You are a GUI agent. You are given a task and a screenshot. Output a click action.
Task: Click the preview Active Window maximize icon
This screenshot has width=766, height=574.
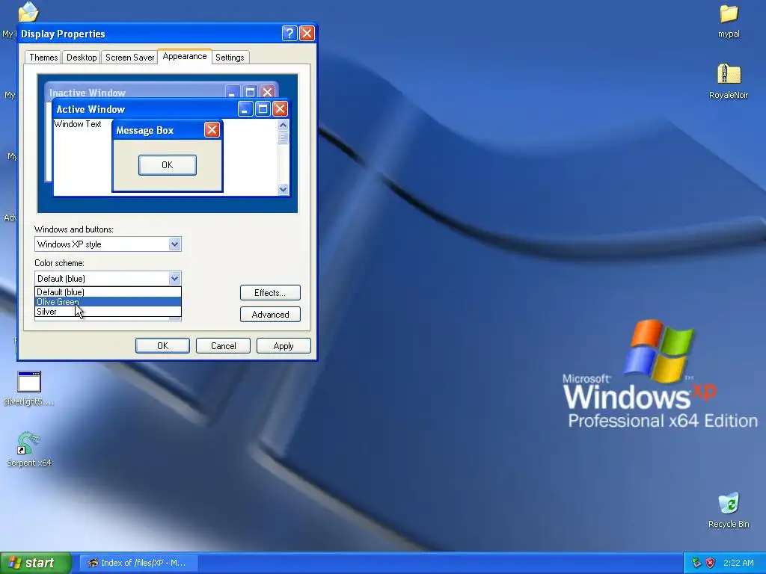click(263, 109)
